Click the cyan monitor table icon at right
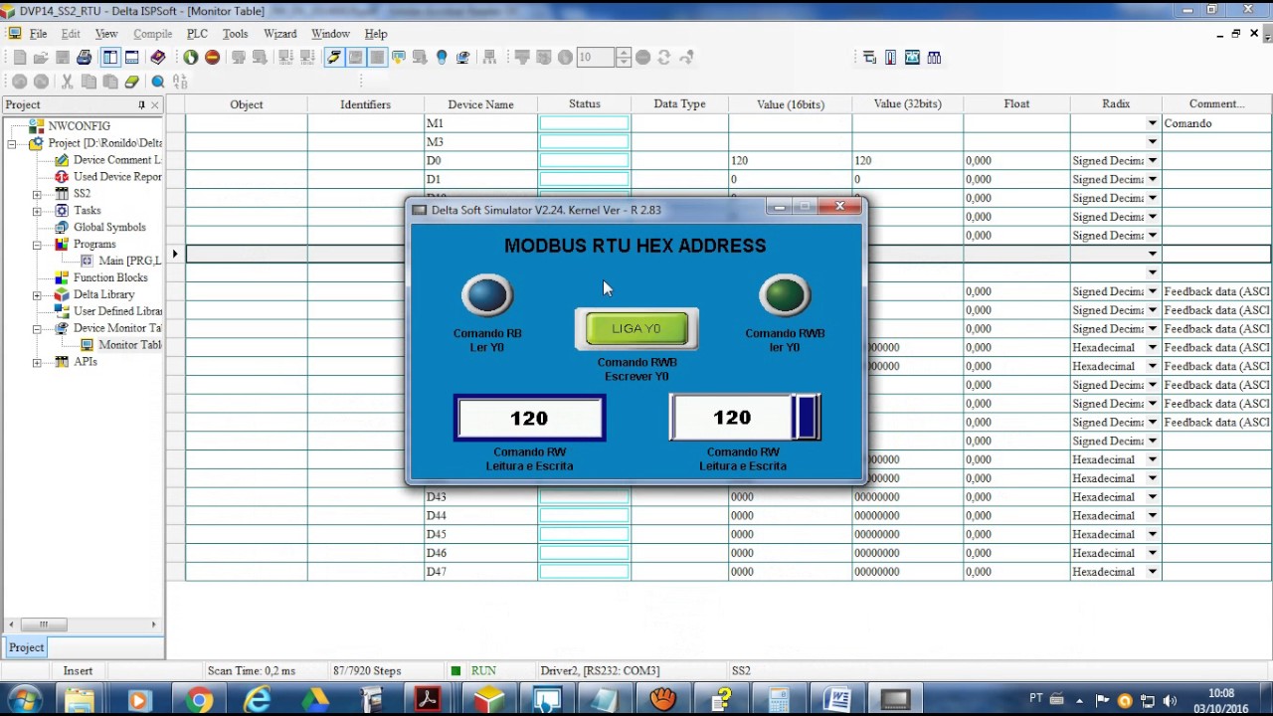This screenshot has height=716, width=1273. (912, 58)
